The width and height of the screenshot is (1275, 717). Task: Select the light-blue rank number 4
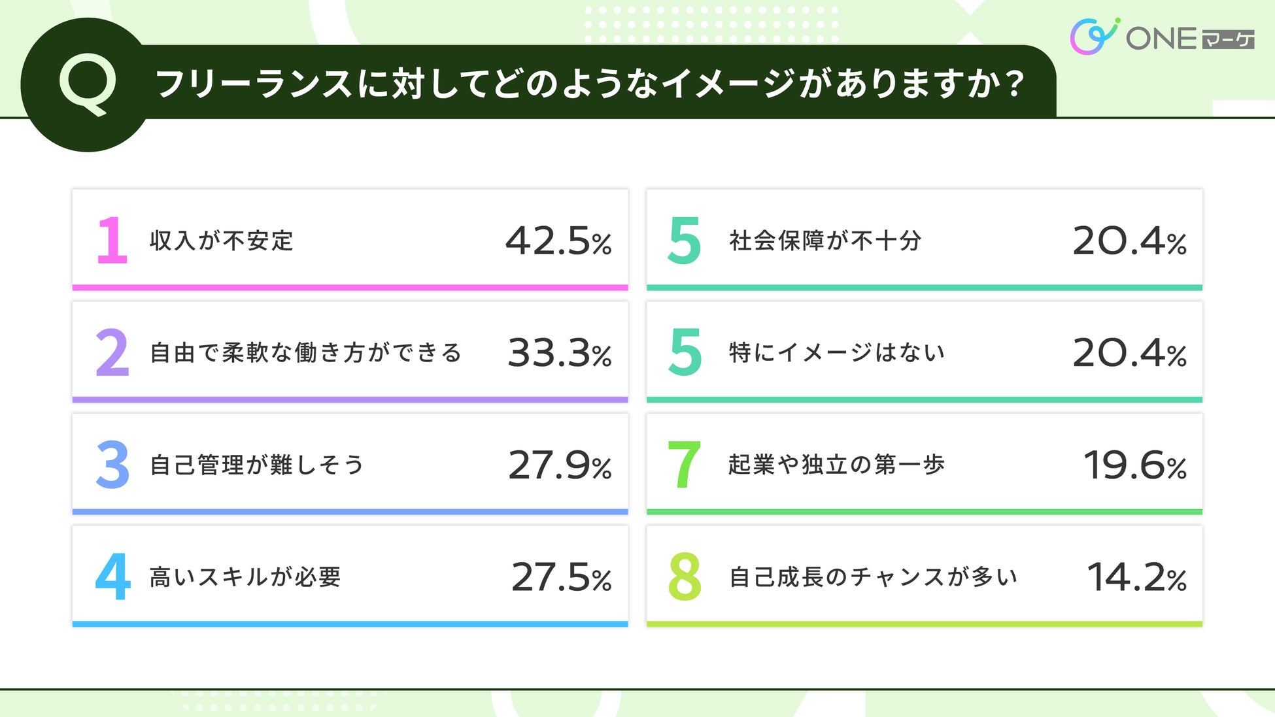(112, 576)
